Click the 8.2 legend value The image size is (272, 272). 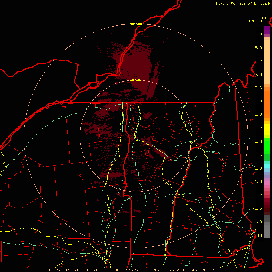[258, 61]
